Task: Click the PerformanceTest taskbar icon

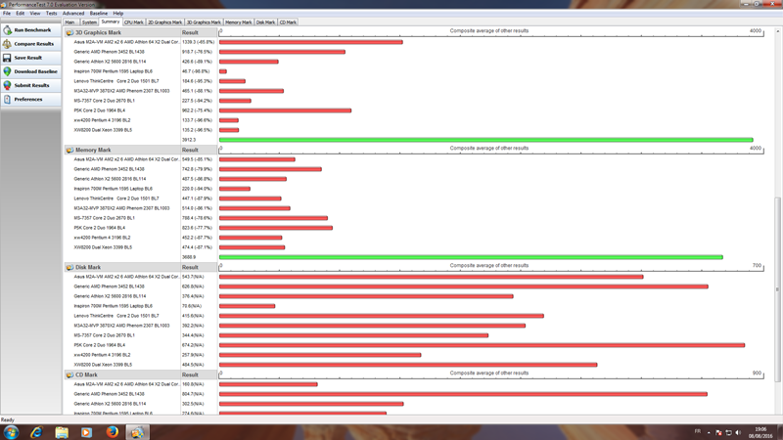Action: pos(137,432)
